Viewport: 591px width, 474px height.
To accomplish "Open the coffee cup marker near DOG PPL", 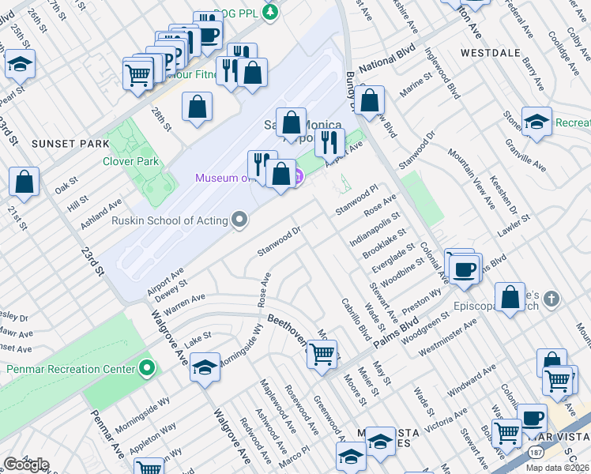I will point(208,36).
